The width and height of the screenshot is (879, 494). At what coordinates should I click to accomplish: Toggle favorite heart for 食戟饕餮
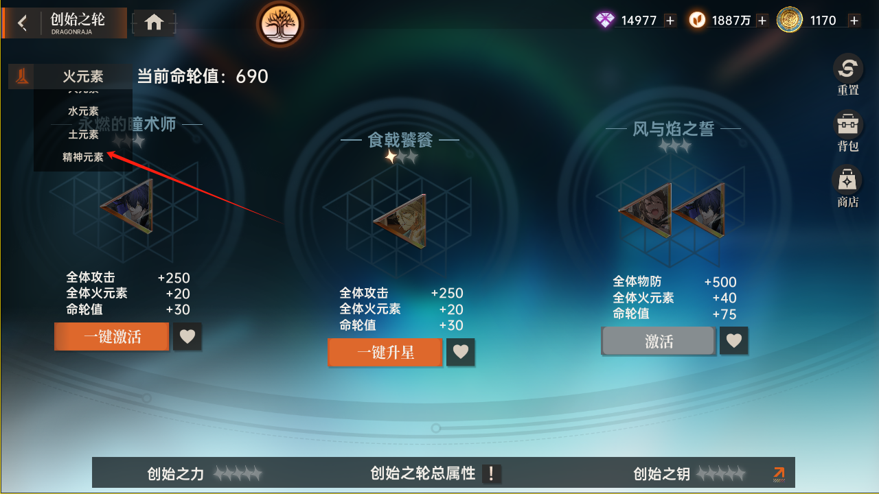point(461,352)
